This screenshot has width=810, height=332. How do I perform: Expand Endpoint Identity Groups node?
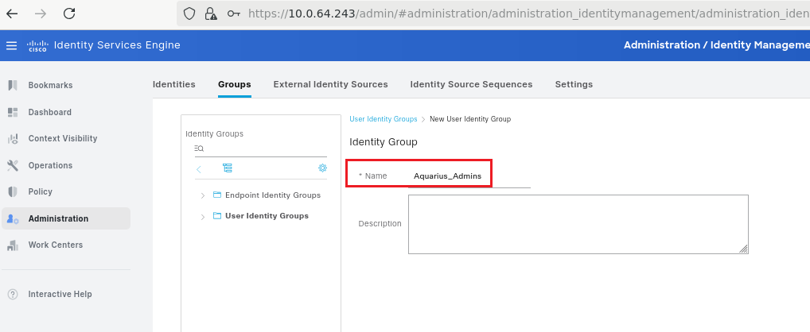202,195
